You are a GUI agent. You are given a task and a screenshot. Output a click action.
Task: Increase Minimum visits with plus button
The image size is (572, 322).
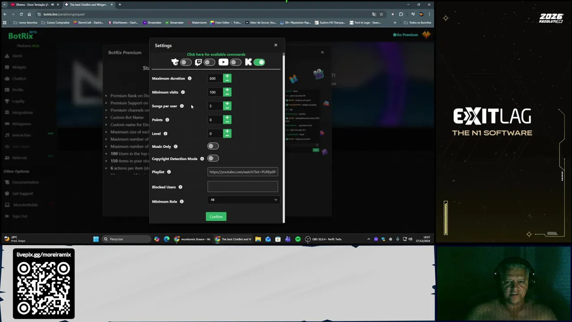tap(227, 90)
